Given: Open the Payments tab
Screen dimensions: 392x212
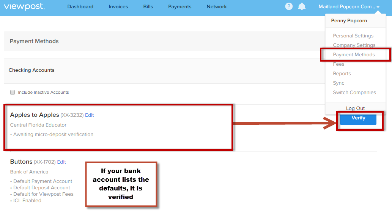Looking at the screenshot, I should [x=180, y=7].
